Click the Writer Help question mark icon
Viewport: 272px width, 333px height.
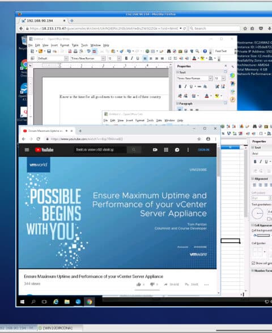tap(205, 51)
